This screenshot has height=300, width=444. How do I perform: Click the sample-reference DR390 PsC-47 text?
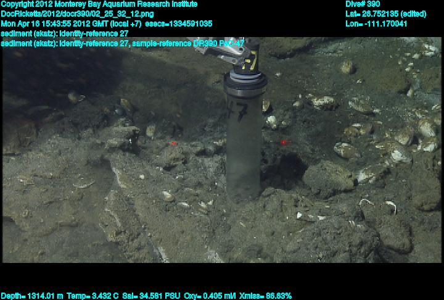[x=188, y=43]
